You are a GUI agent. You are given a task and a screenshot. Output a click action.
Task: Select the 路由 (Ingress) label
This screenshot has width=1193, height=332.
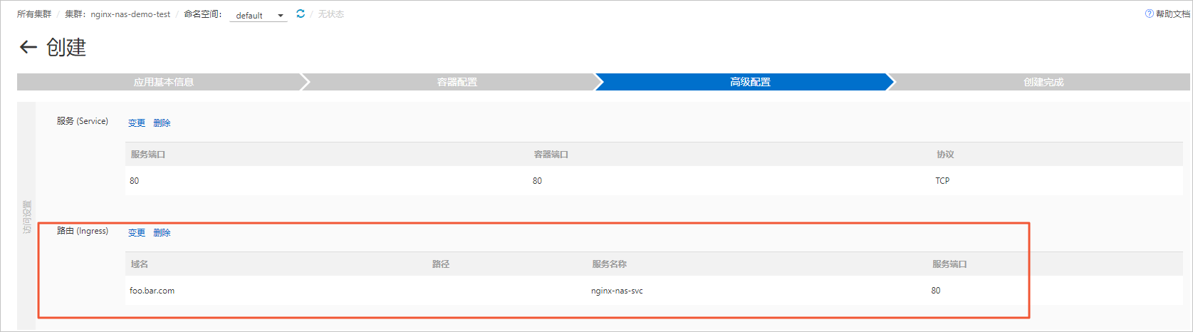(x=83, y=231)
